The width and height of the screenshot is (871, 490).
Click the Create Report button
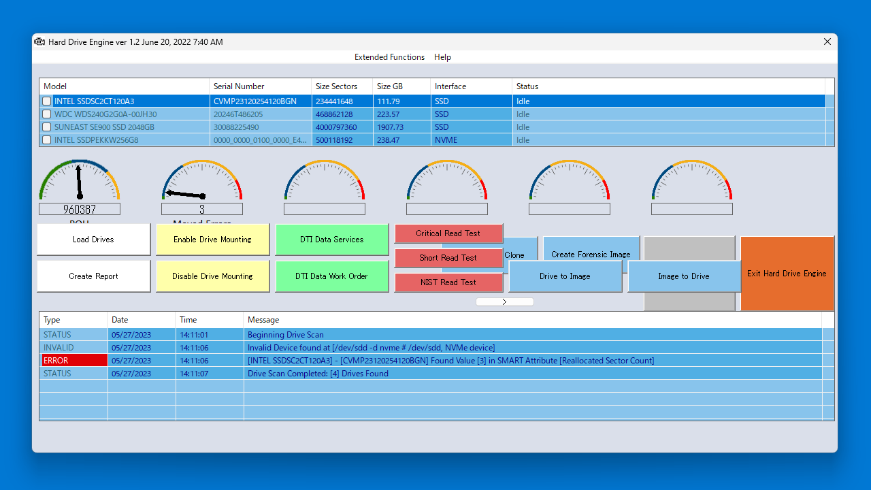point(93,276)
